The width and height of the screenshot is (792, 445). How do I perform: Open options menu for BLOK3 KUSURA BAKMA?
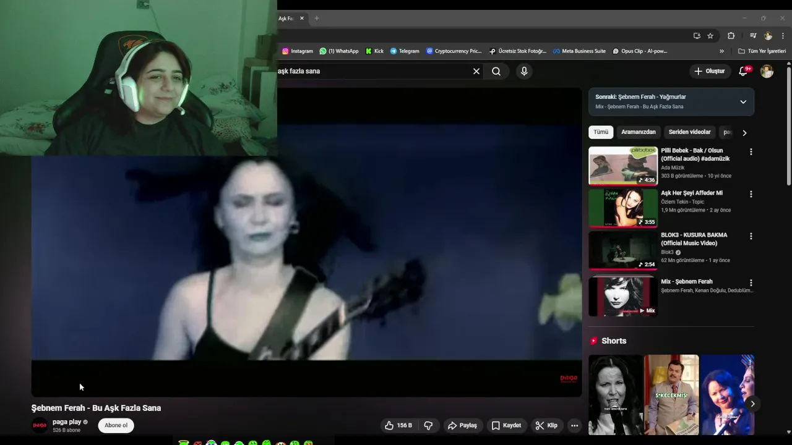[x=751, y=236]
